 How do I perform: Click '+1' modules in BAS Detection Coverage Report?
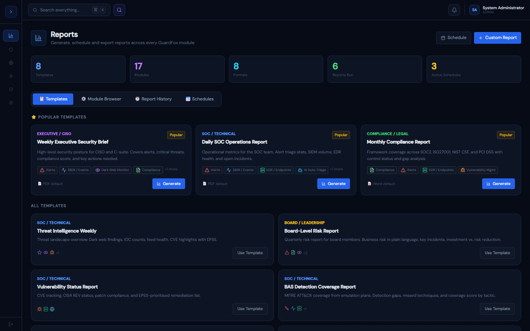(x=305, y=309)
